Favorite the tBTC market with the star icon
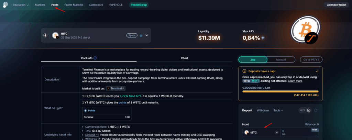 click(141, 35)
